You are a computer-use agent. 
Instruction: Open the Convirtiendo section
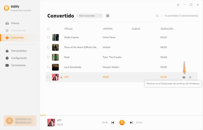18,30
